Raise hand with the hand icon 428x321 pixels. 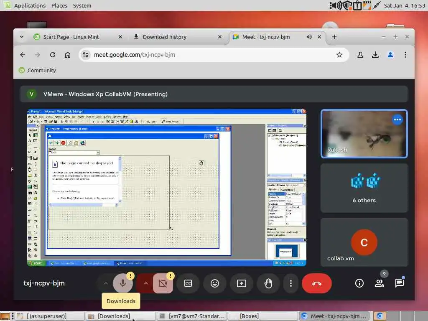[268, 283]
